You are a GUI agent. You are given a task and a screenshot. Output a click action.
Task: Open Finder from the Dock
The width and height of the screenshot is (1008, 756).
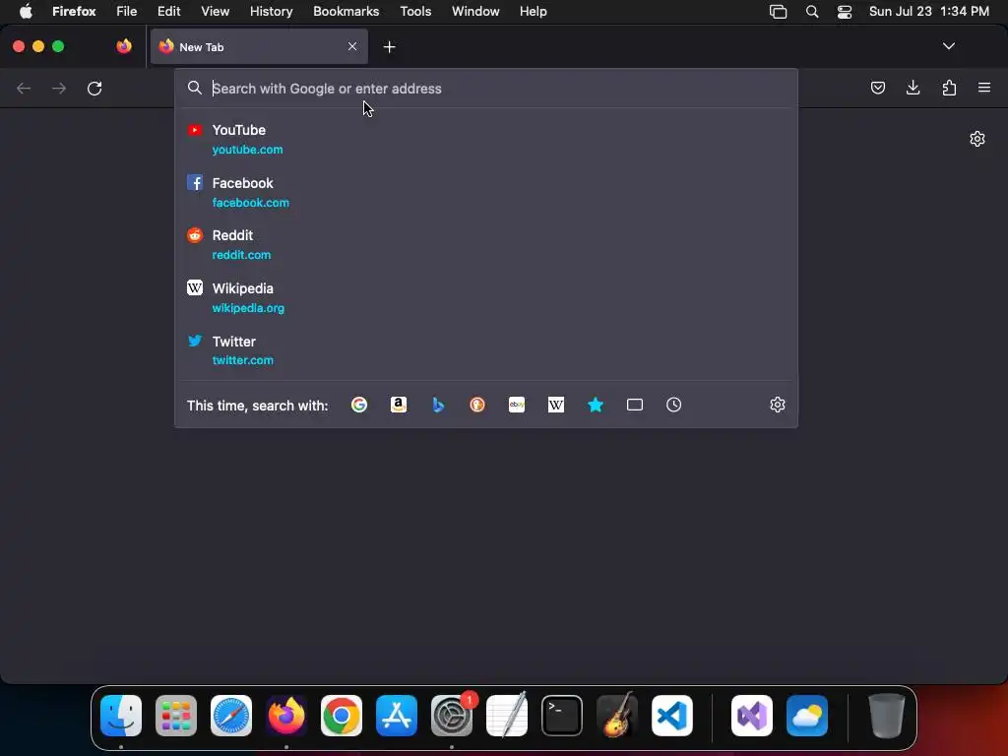click(x=121, y=715)
